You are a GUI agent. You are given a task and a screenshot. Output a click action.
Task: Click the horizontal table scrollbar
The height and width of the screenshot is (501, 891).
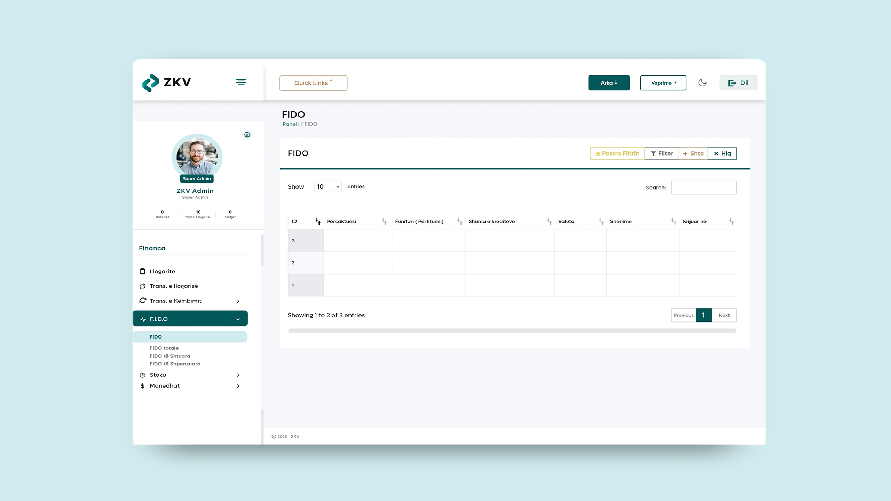pos(512,331)
